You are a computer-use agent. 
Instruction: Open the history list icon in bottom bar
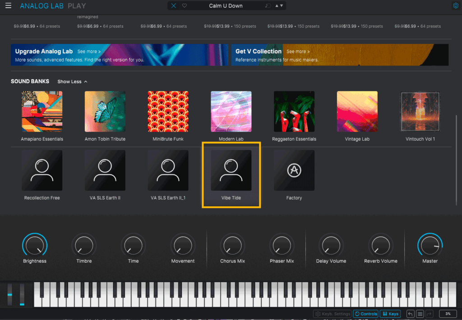[x=420, y=314]
